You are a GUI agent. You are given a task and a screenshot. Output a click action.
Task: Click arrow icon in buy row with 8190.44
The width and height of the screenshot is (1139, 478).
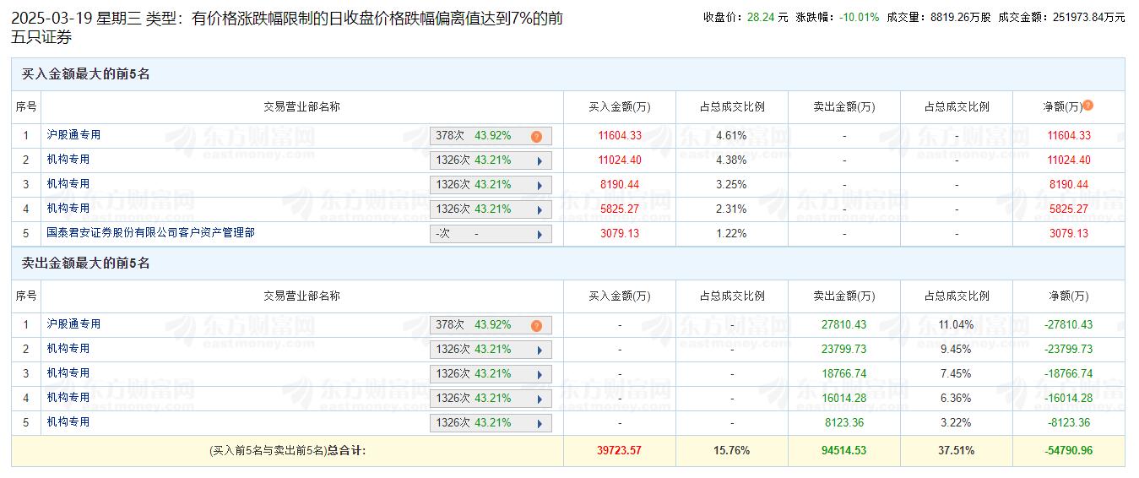click(x=540, y=185)
